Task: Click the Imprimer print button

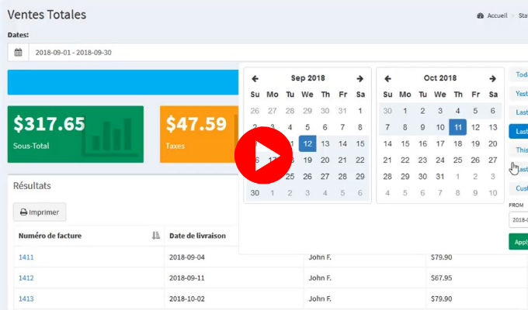Action: (x=40, y=212)
